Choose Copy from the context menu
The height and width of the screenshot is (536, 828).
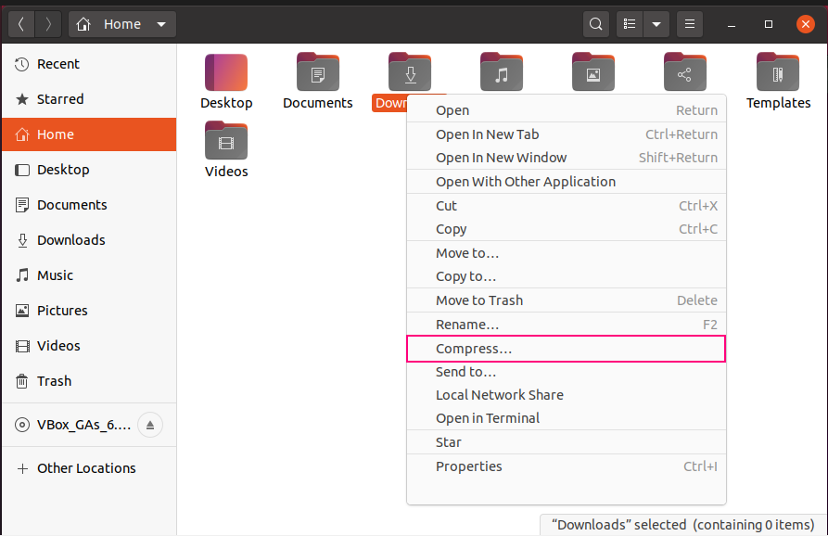567,229
